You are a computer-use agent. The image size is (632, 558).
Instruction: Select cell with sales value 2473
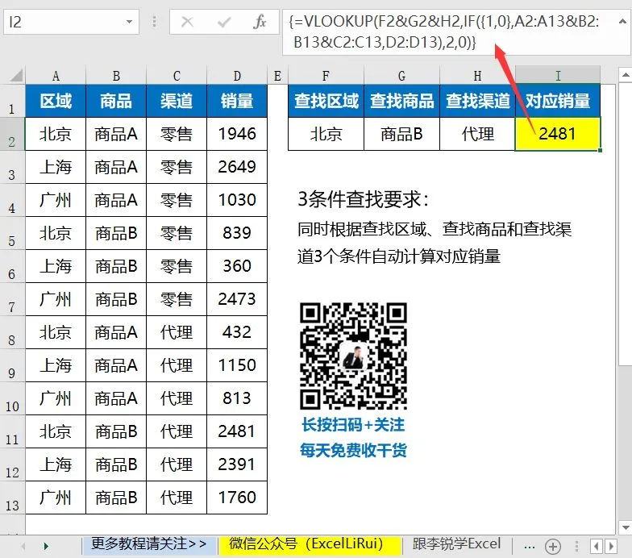[237, 299]
